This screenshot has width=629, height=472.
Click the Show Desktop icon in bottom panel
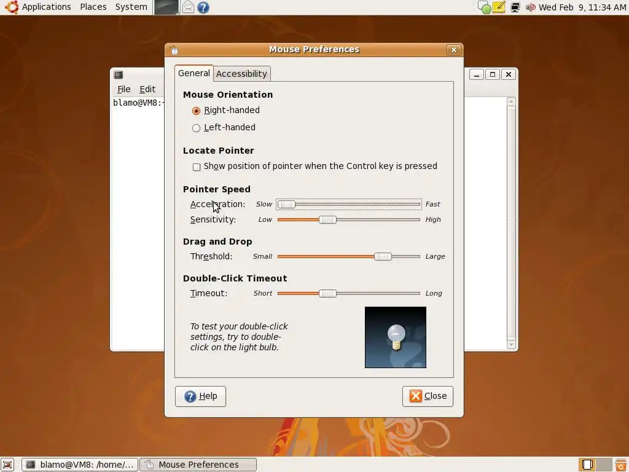pyautogui.click(x=7, y=465)
